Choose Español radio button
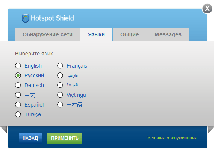The width and height of the screenshot is (218, 150). tap(18, 105)
